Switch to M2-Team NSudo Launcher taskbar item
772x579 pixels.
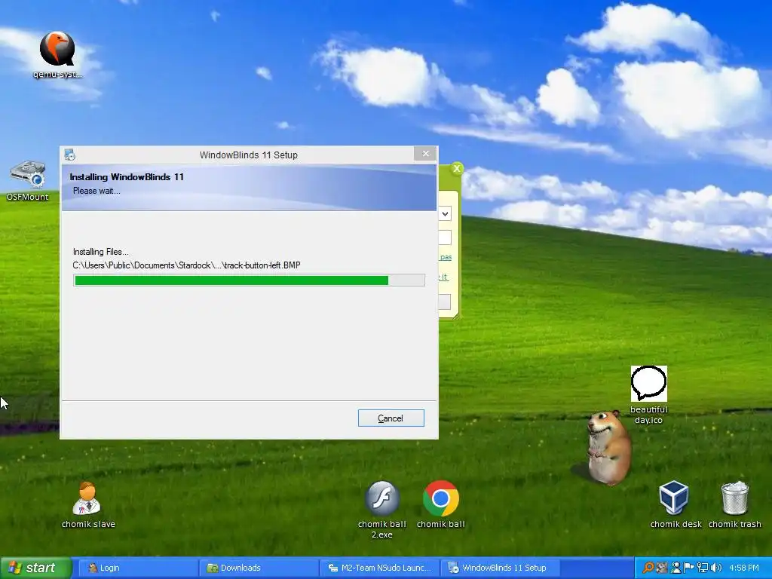click(380, 568)
